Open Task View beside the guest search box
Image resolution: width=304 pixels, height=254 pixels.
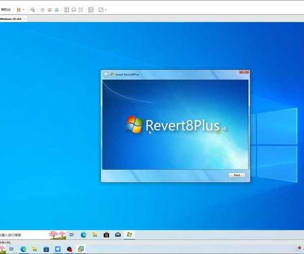tap(71, 235)
